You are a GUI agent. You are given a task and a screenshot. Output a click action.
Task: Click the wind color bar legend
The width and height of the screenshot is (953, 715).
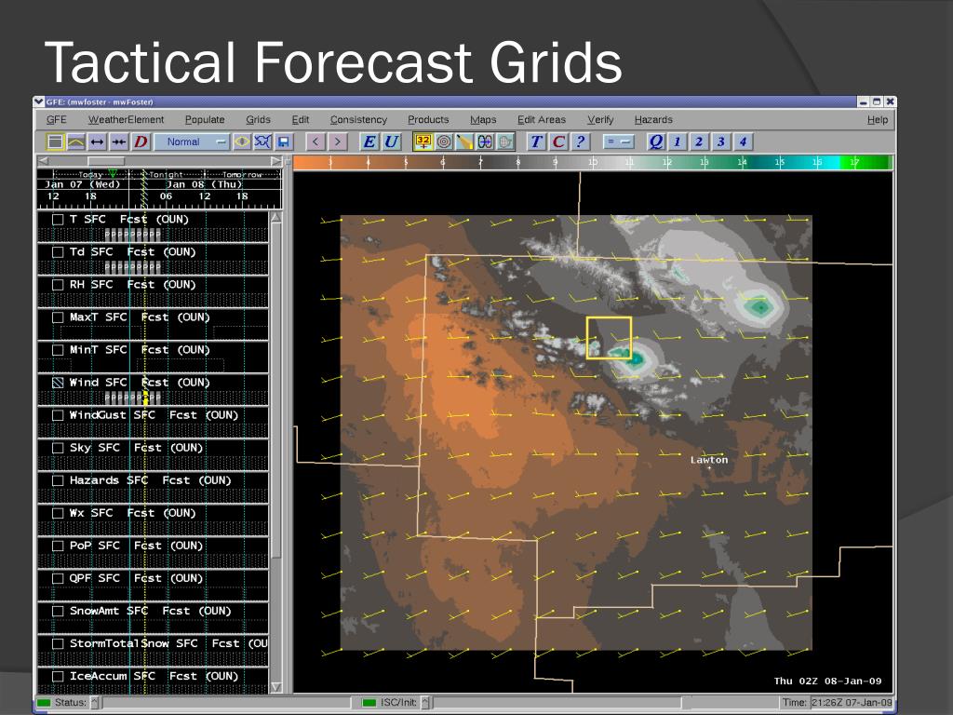(593, 162)
